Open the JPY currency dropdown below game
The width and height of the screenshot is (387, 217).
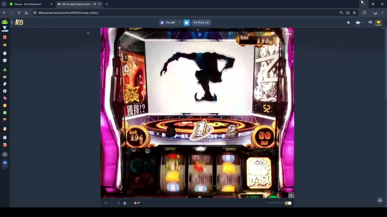(139, 203)
